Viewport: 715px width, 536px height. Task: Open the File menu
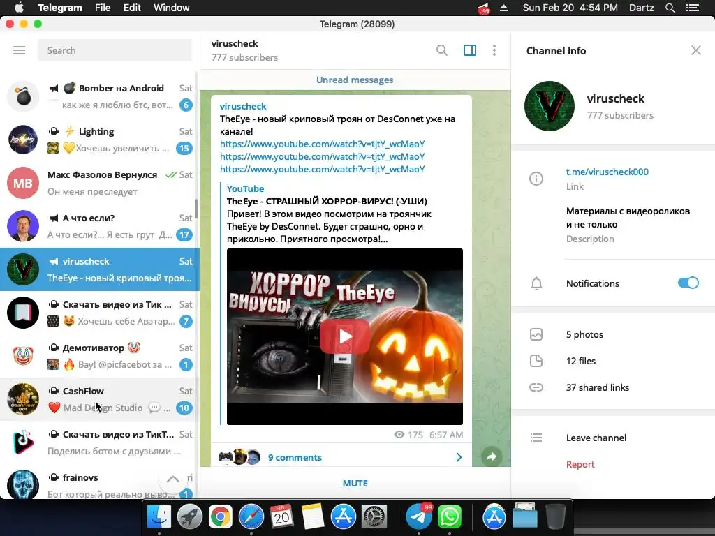[103, 8]
